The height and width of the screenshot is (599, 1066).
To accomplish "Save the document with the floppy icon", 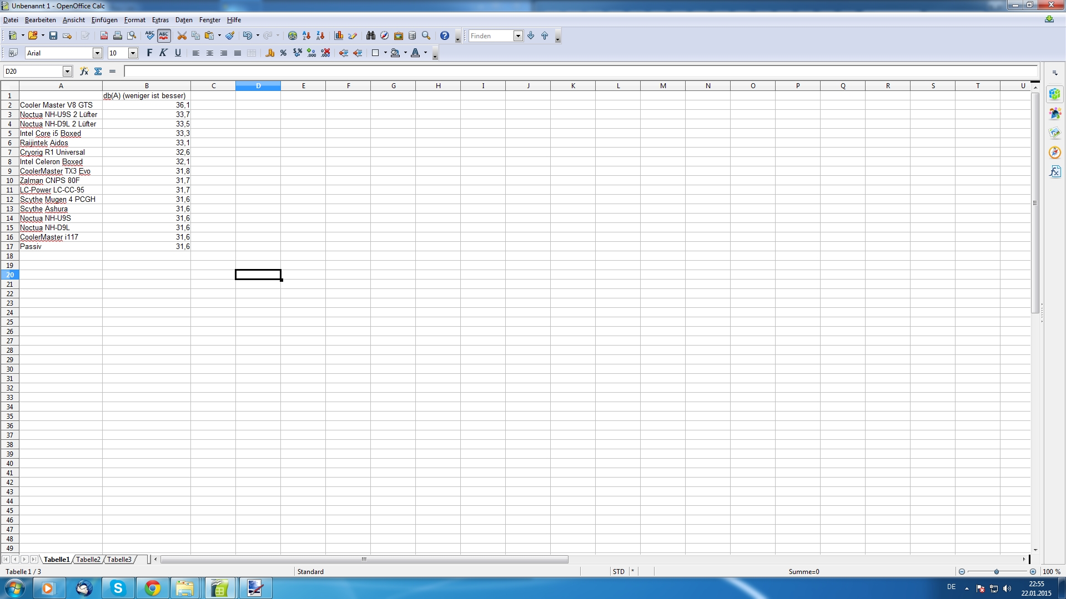I will coord(53,36).
